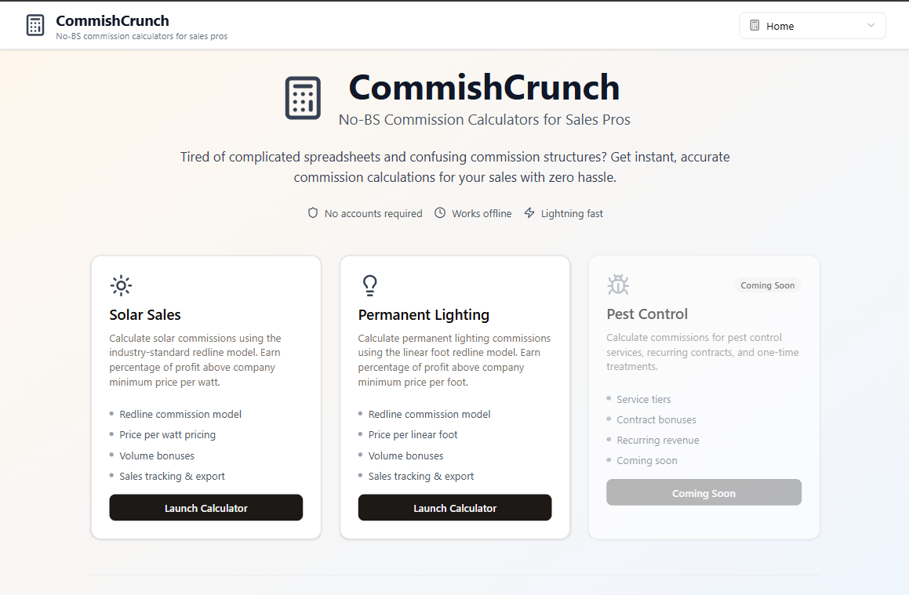The width and height of the screenshot is (909, 595).
Task: Click the bug icon on the Pest Control card
Action: pyautogui.click(x=618, y=285)
